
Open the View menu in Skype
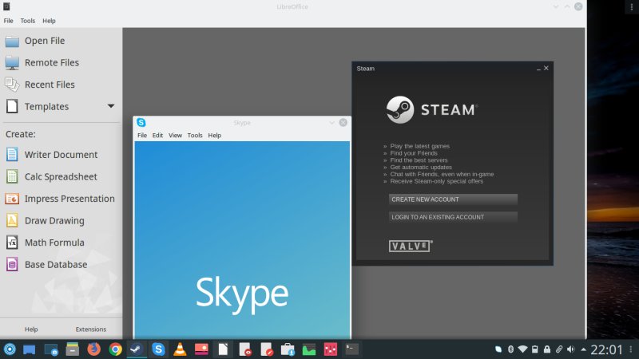pyautogui.click(x=175, y=136)
